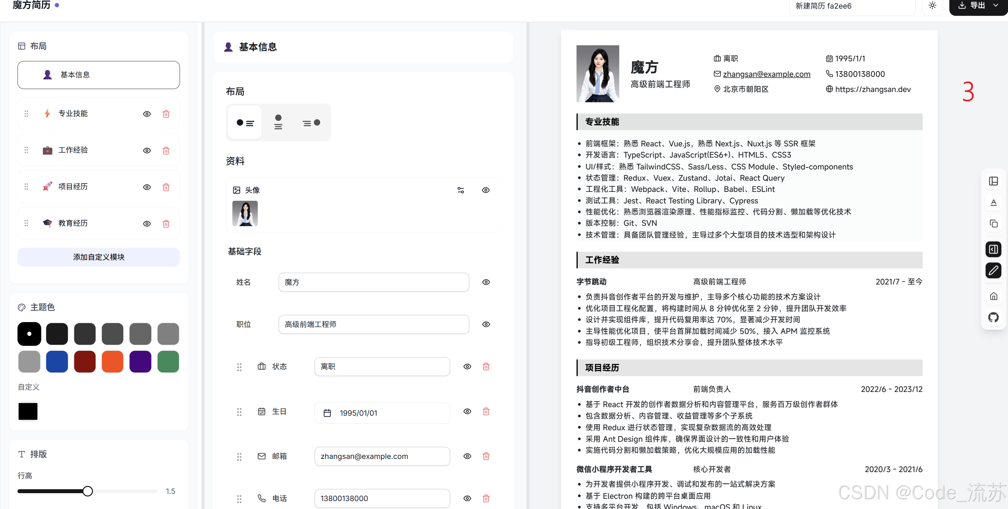1008x509 pixels.
Task: Delete the 专业技能 module with trash icon
Action: pyautogui.click(x=166, y=114)
